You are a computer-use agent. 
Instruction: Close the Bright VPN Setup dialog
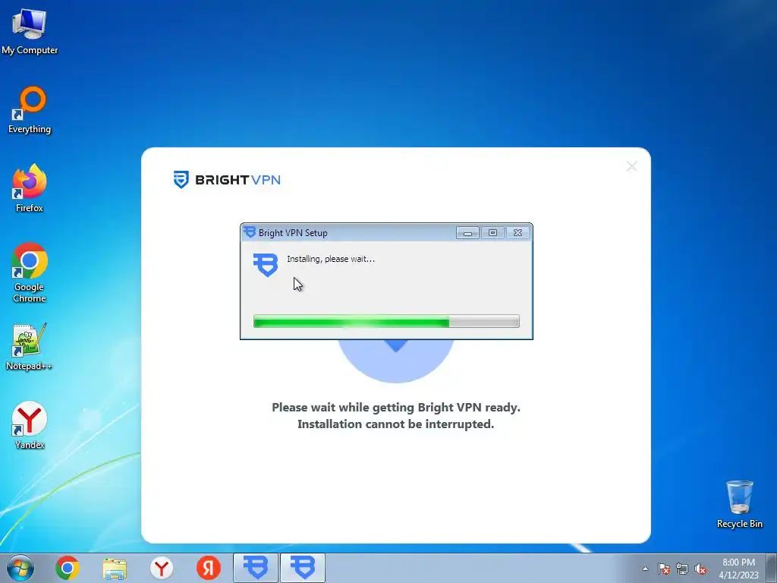coord(517,233)
